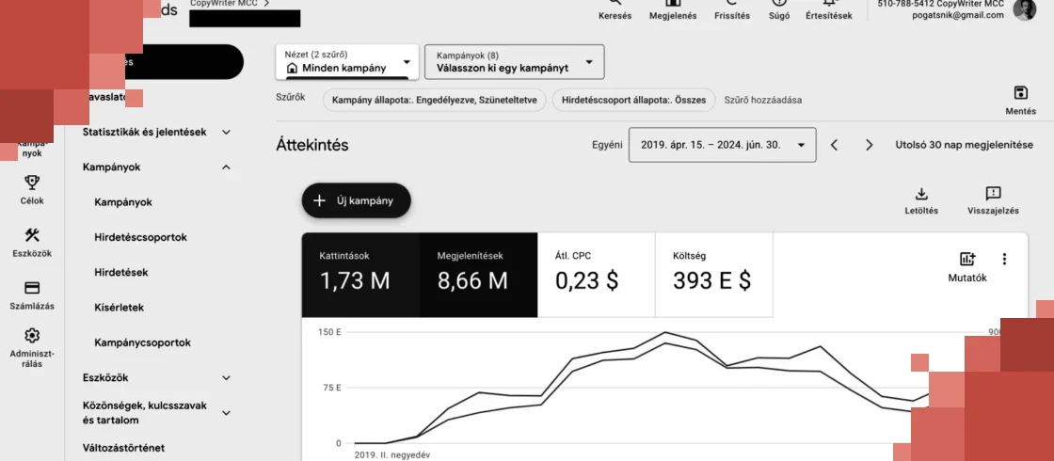Click the Új kampány button
The image size is (1054, 461).
click(357, 200)
